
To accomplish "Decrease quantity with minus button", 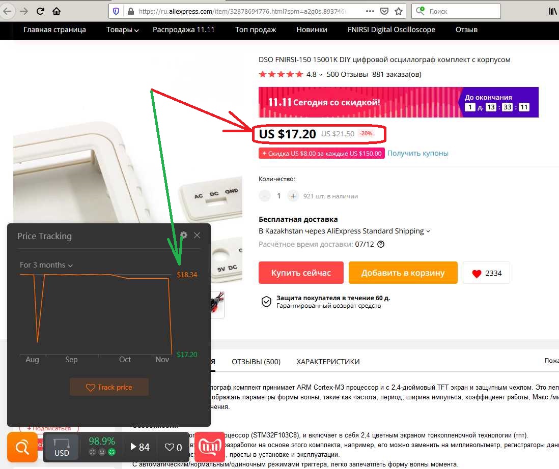I will tap(265, 196).
